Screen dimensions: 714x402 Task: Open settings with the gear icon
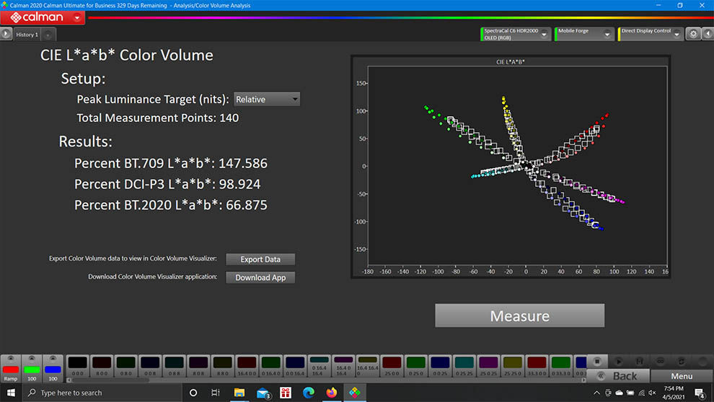coord(693,34)
